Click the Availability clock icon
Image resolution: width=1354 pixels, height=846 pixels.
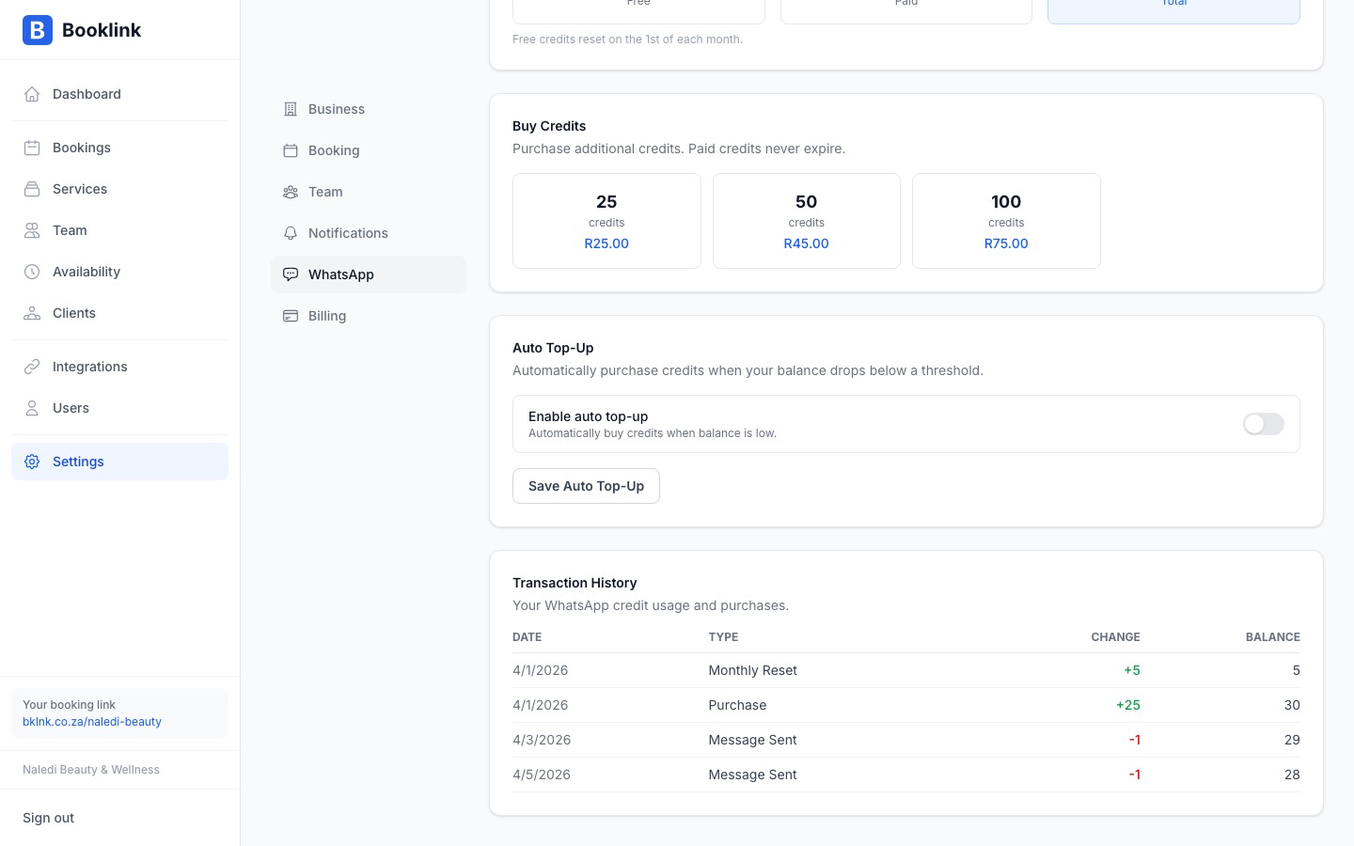coord(32,272)
